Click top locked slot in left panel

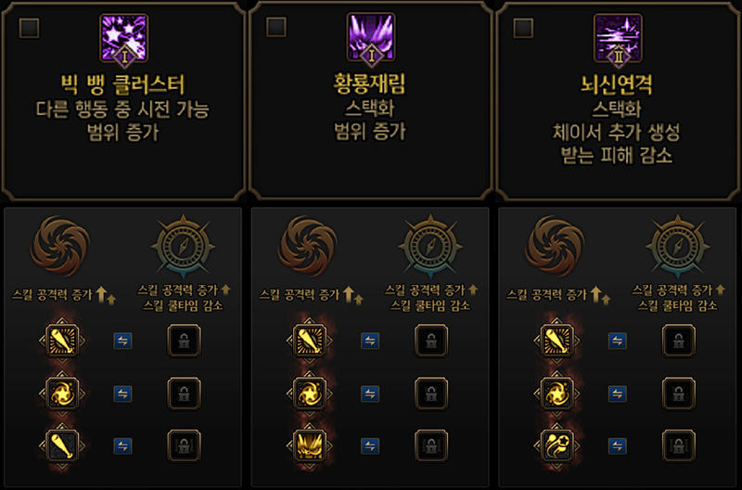(x=184, y=341)
